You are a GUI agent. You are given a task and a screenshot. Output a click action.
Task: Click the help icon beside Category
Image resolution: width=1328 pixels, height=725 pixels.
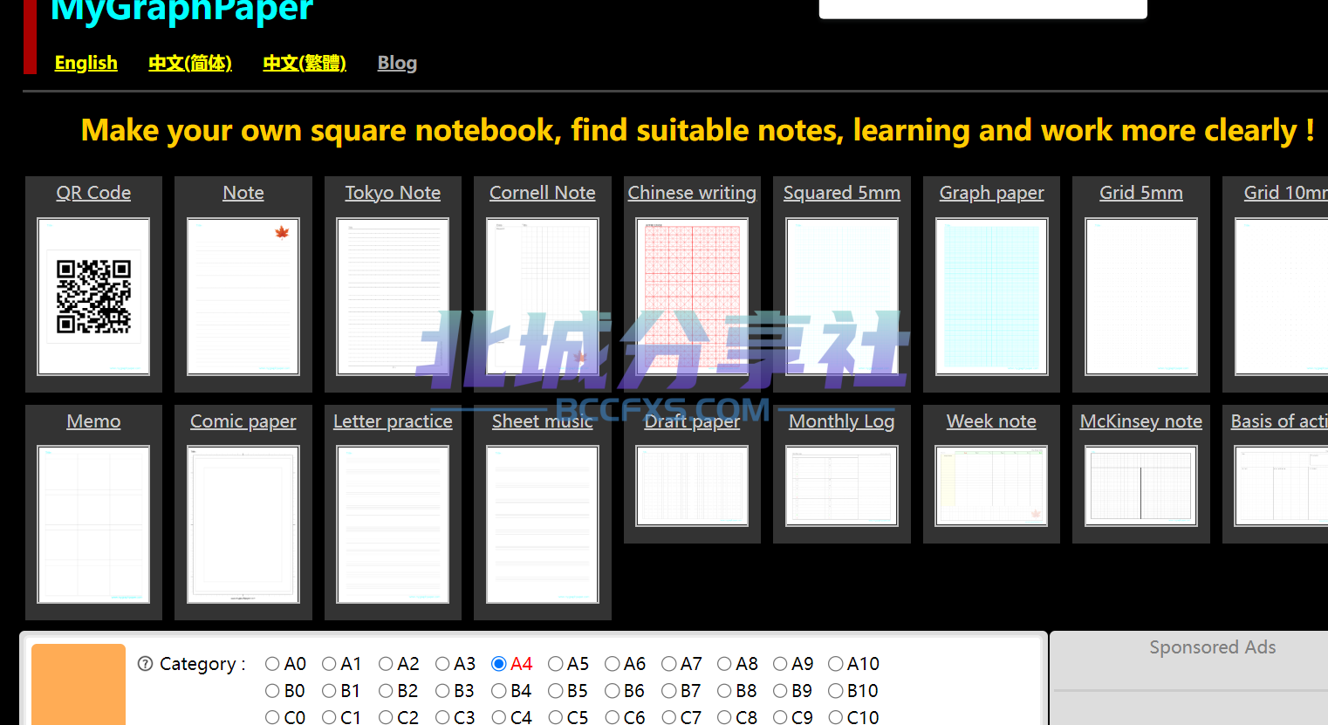145,664
